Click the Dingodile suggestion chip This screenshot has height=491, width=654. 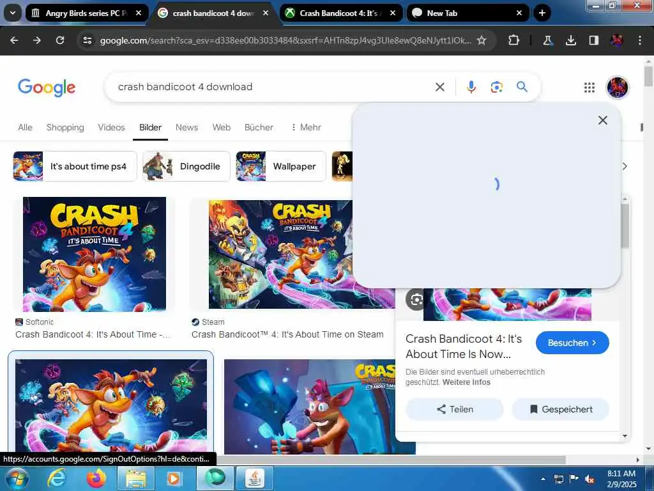pyautogui.click(x=186, y=166)
